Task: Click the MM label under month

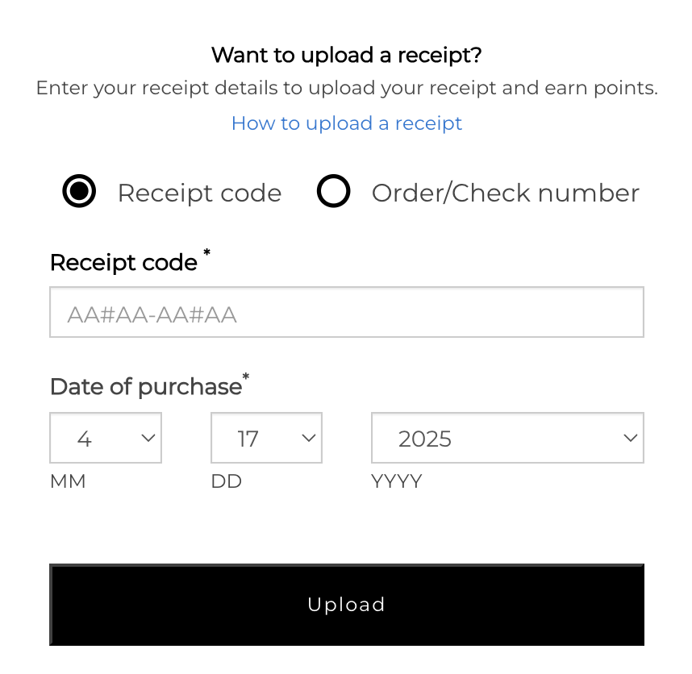Action: [68, 482]
